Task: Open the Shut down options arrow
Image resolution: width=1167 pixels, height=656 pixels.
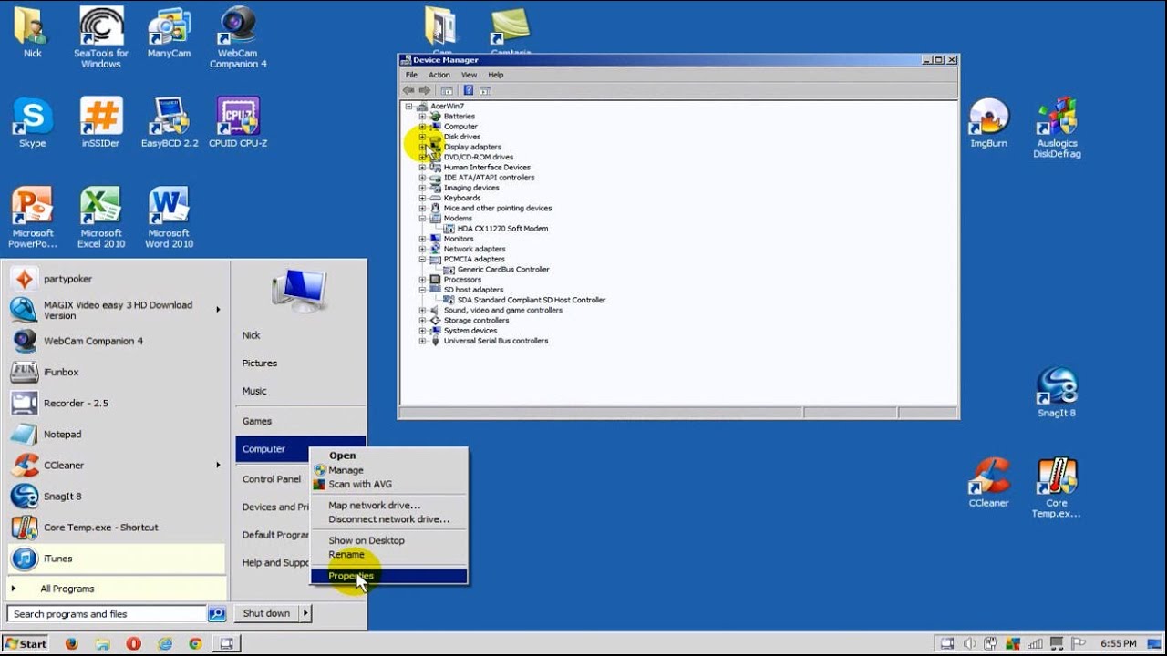Action: pos(305,613)
